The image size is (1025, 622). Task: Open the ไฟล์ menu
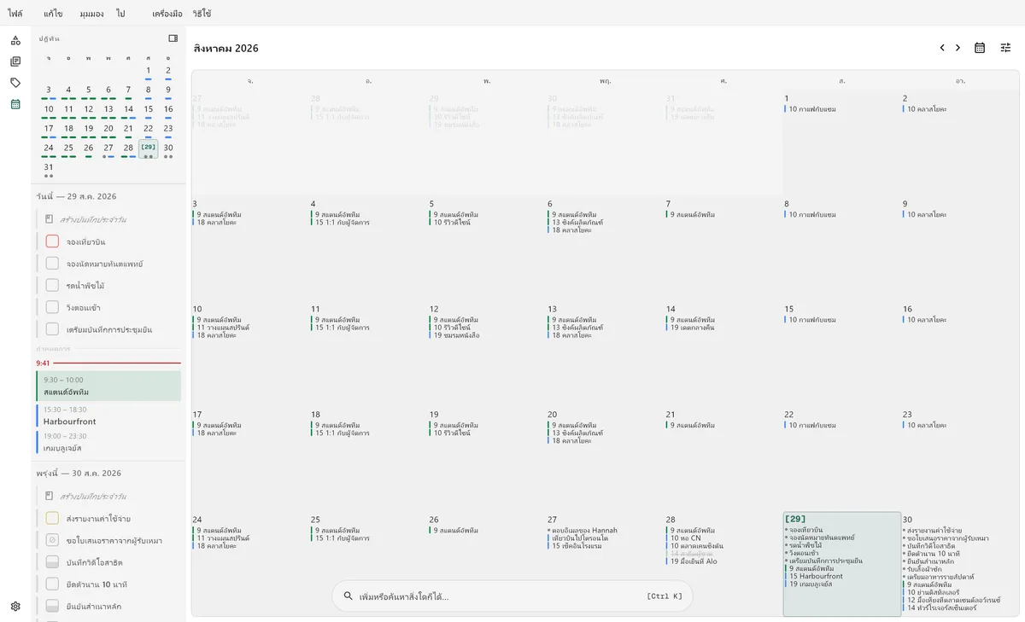pyautogui.click(x=15, y=14)
